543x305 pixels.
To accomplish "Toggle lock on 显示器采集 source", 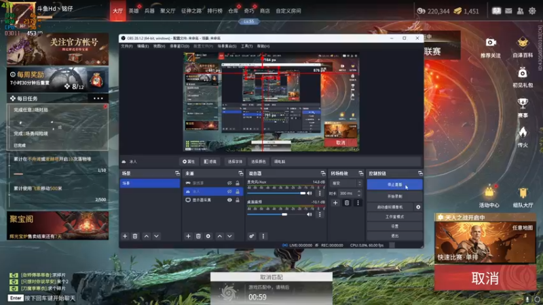I will pyautogui.click(x=238, y=200).
